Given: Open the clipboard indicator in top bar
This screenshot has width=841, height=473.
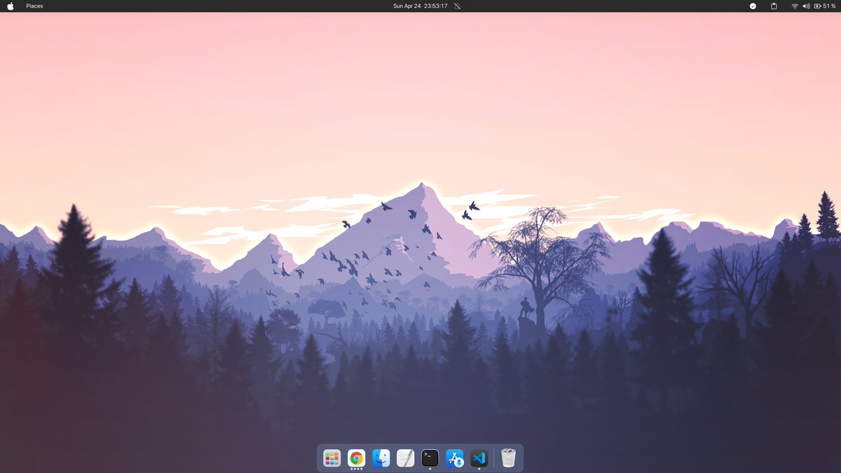Looking at the screenshot, I should pyautogui.click(x=774, y=6).
